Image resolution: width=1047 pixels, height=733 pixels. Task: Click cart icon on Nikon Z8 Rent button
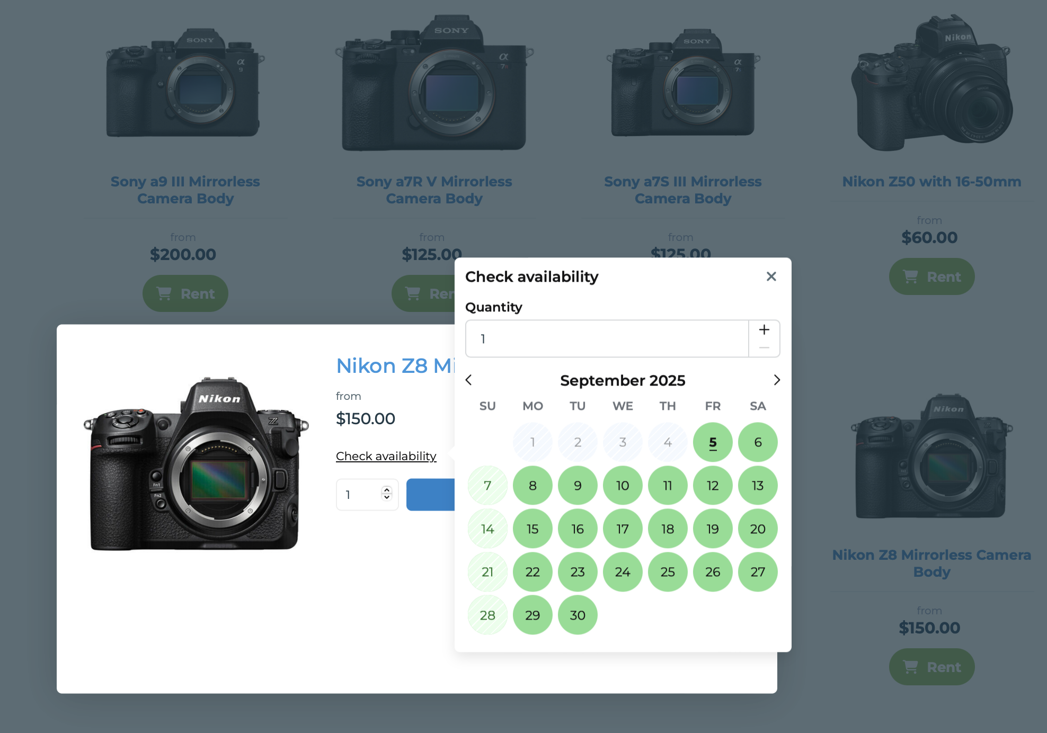(910, 667)
